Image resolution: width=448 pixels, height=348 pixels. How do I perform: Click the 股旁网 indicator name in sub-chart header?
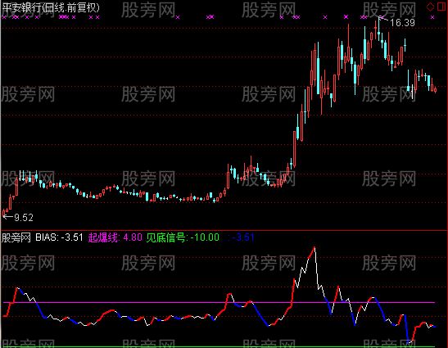[x=16, y=237]
